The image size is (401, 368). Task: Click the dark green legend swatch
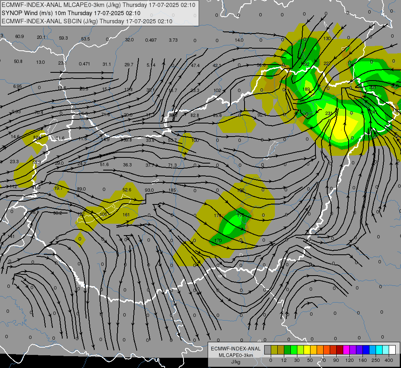(288, 350)
